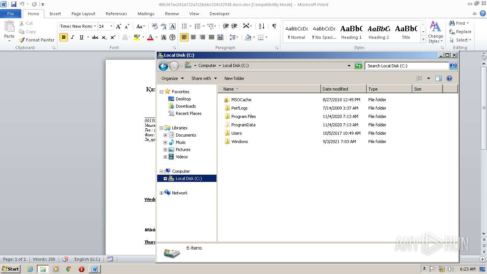Image resolution: width=487 pixels, height=274 pixels.
Task: Click the Explorer Back arrow button
Action: pyautogui.click(x=163, y=66)
